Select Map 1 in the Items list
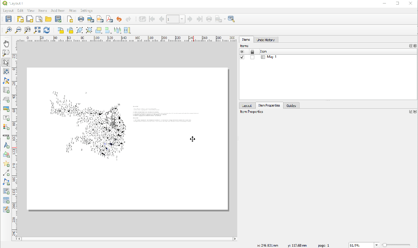This screenshot has width=418, height=248. pyautogui.click(x=271, y=57)
